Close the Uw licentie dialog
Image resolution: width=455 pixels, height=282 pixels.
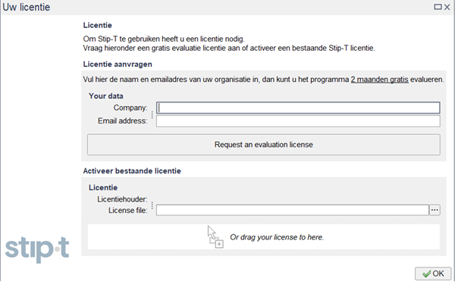[x=447, y=7]
